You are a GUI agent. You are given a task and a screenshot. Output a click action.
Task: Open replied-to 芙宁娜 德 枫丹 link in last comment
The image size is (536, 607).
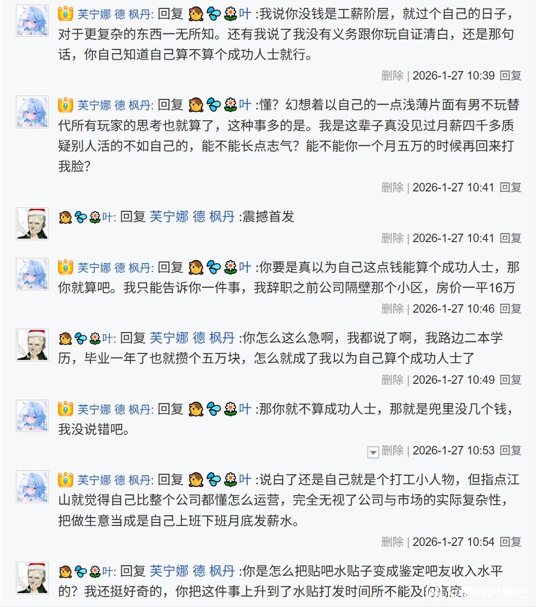pos(192,571)
